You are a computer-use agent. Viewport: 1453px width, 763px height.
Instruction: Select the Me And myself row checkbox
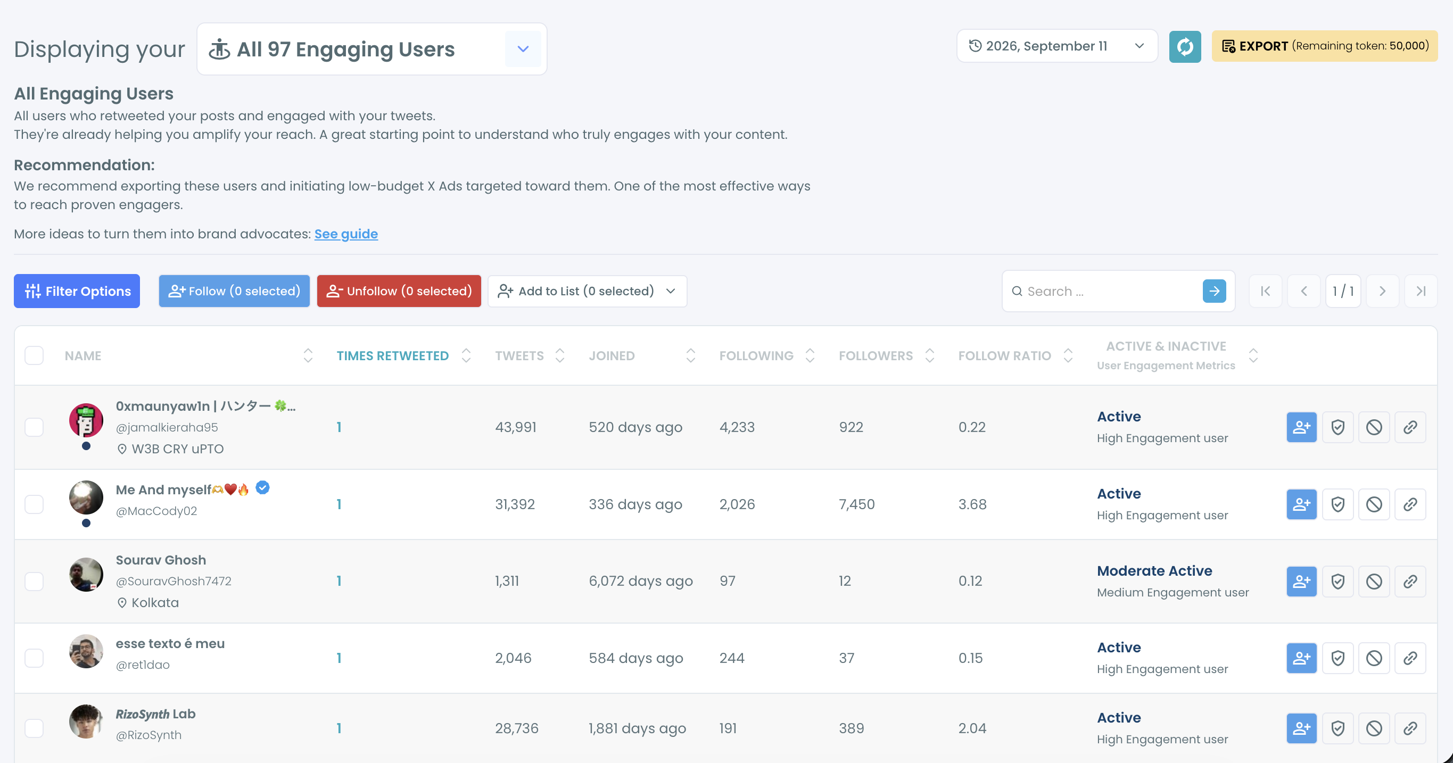(x=34, y=504)
